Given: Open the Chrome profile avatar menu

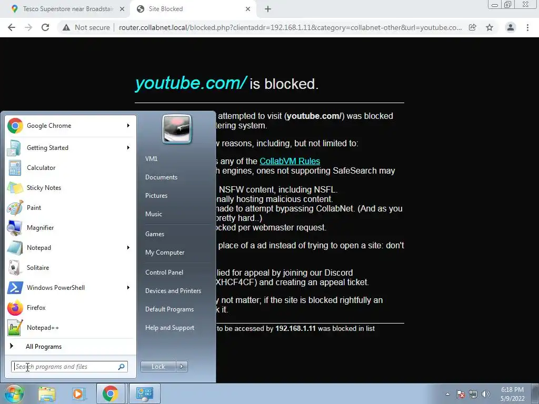Looking at the screenshot, I should (x=511, y=27).
